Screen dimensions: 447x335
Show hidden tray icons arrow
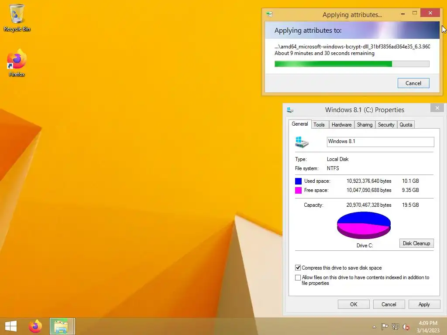[374, 327]
